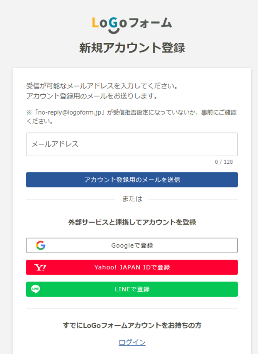Click the Yahoo Y! logo icon

click(x=40, y=267)
